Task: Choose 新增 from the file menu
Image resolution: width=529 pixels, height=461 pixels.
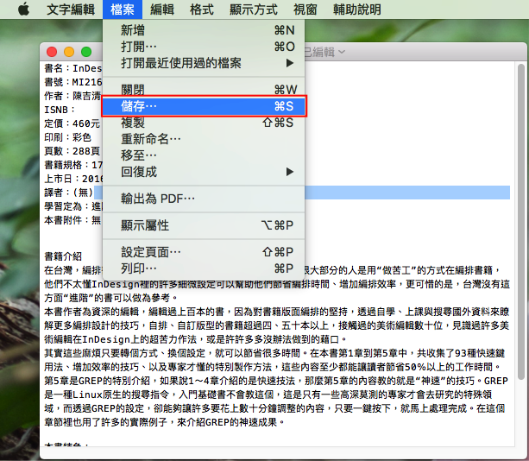Action: click(204, 30)
